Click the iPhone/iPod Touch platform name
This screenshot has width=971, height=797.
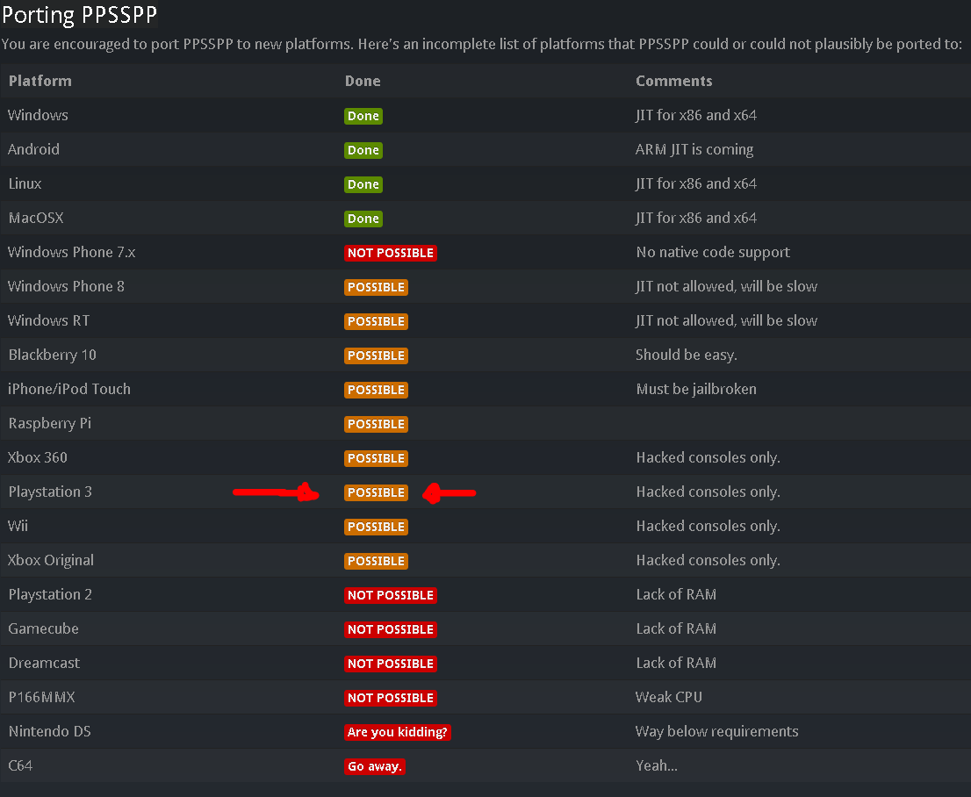69,389
